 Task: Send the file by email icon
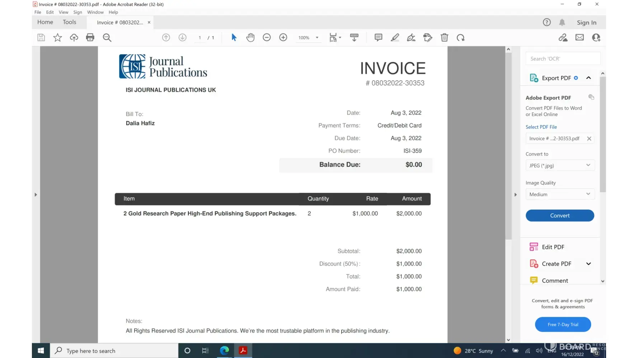(x=580, y=38)
